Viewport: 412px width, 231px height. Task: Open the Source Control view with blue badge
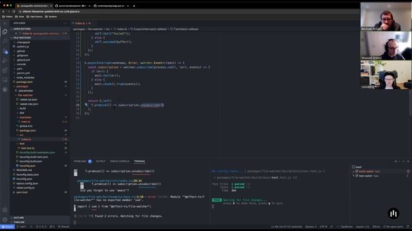[5, 51]
